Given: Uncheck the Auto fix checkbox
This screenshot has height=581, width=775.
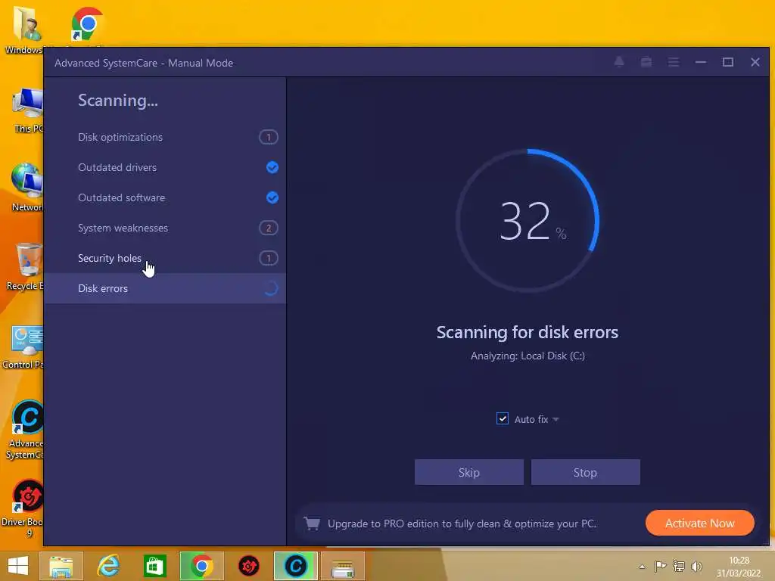Looking at the screenshot, I should click(503, 418).
